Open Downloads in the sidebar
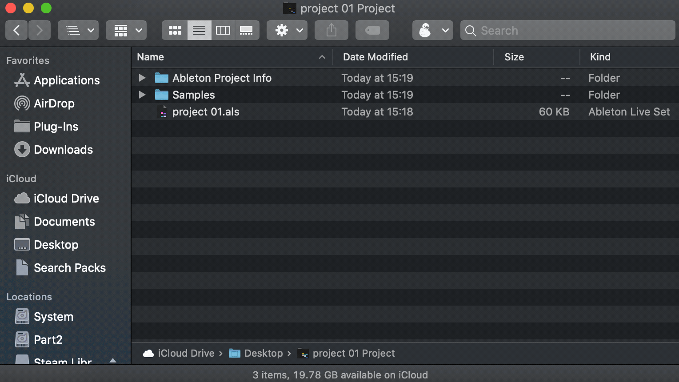Viewport: 679px width, 382px height. coord(63,150)
